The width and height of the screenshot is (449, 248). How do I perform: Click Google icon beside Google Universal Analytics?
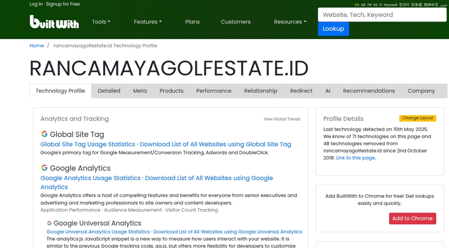(49, 223)
